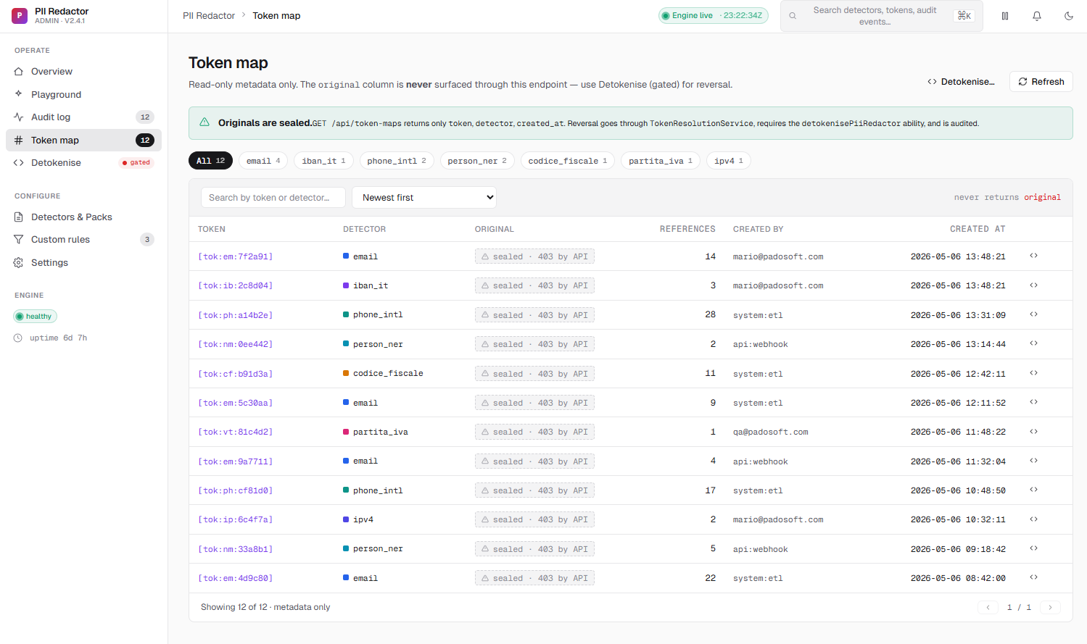
Task: Open Overview in the sidebar
Action: point(83,72)
